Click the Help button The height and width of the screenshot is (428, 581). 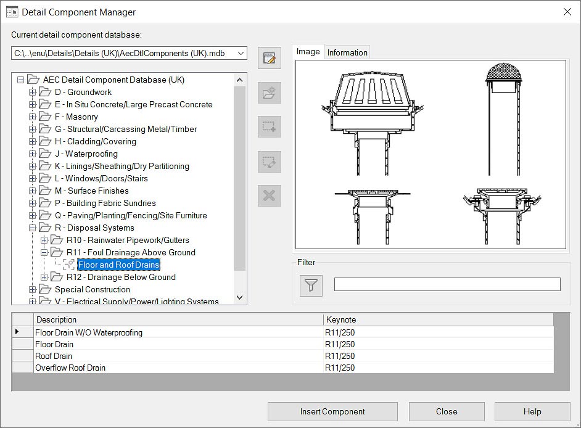pos(532,411)
